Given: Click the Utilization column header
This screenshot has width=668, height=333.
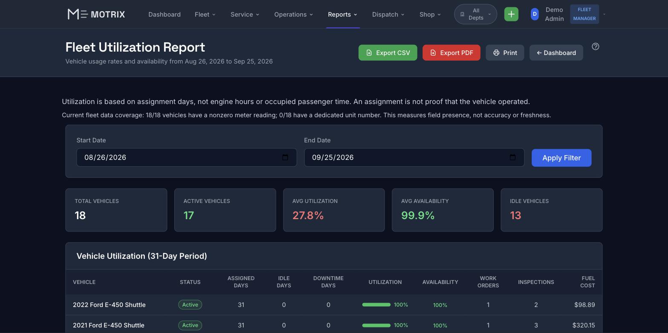Looking at the screenshot, I should [x=385, y=282].
